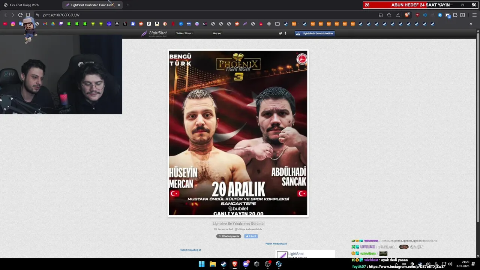Click the benzerini bul link
480x270 pixels.
pos(223,229)
